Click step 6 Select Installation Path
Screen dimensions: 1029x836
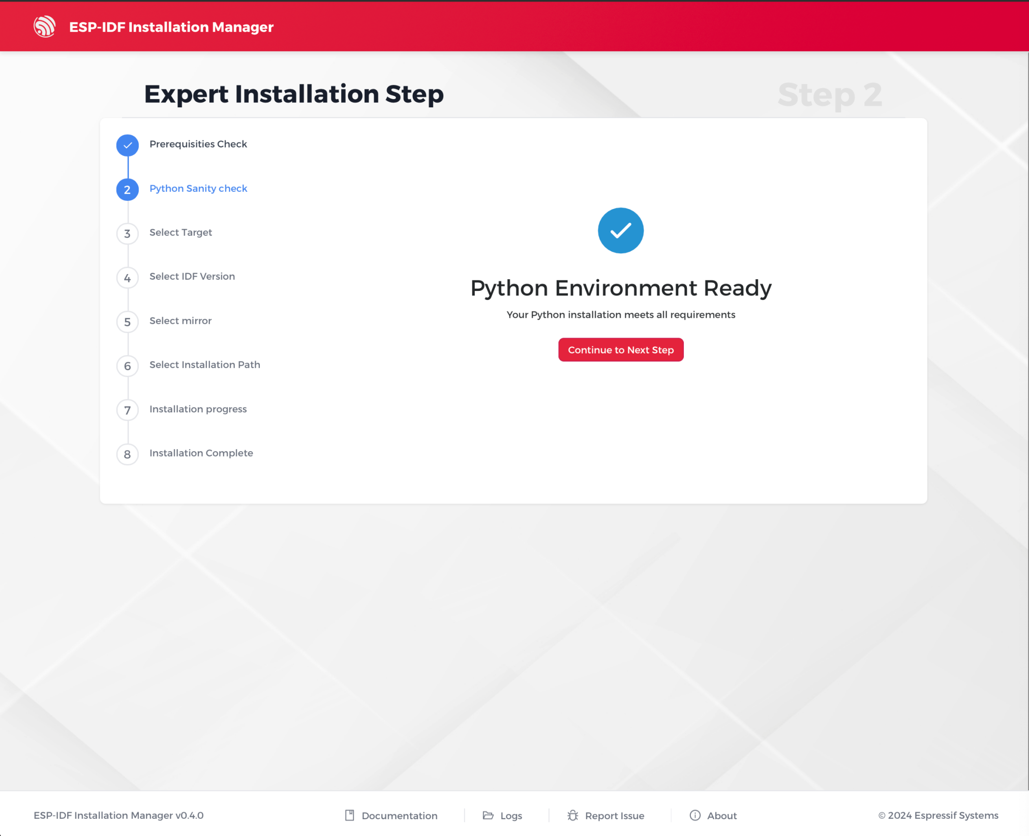click(x=204, y=365)
